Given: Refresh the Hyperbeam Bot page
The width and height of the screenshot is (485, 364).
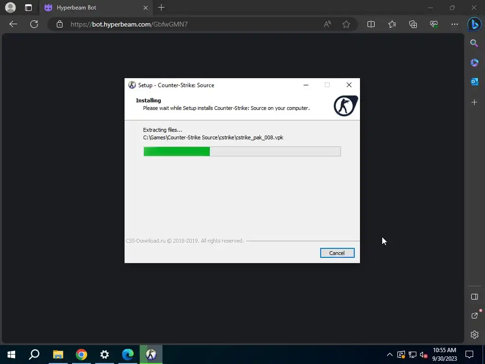Looking at the screenshot, I should point(34,24).
